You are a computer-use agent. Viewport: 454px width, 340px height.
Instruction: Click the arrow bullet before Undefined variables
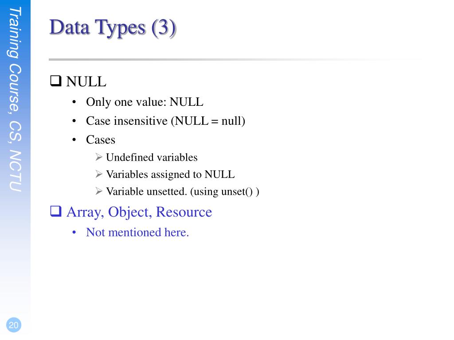(x=99, y=157)
